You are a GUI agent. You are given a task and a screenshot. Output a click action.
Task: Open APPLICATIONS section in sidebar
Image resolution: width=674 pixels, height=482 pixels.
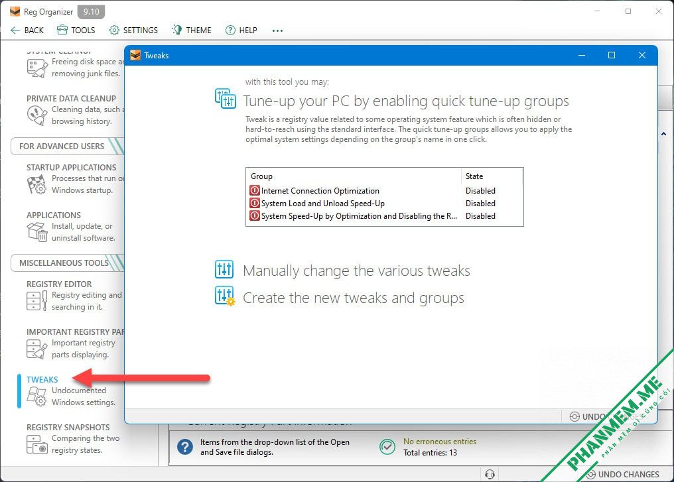(54, 215)
